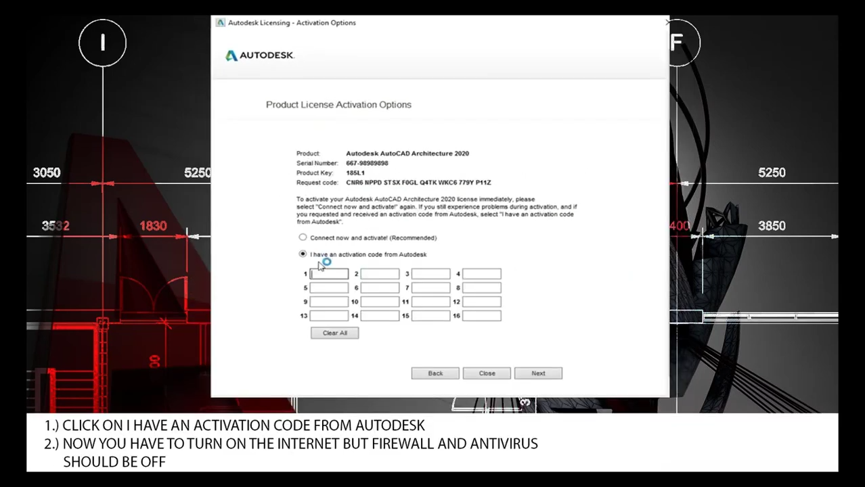865x487 pixels.
Task: Click activation code field 7
Action: pyautogui.click(x=430, y=288)
